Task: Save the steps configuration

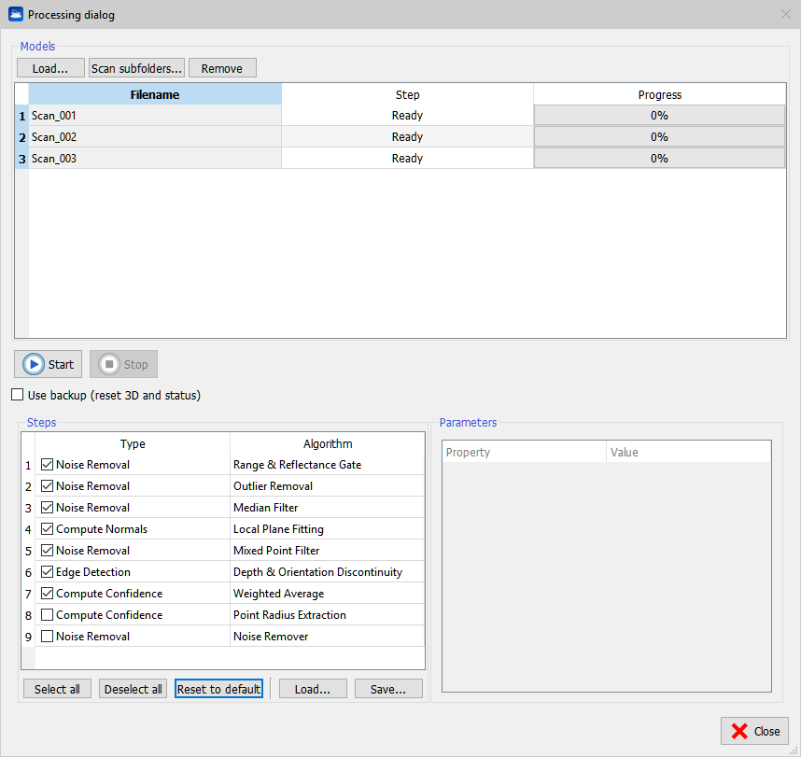Action: (x=388, y=689)
